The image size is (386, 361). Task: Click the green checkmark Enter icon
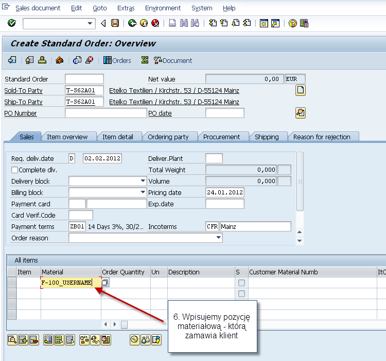pyautogui.click(x=11, y=23)
